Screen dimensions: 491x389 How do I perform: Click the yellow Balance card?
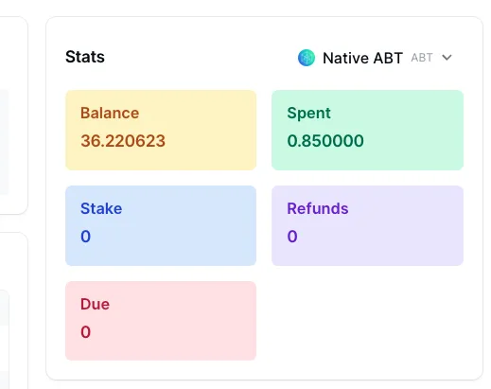[161, 130]
